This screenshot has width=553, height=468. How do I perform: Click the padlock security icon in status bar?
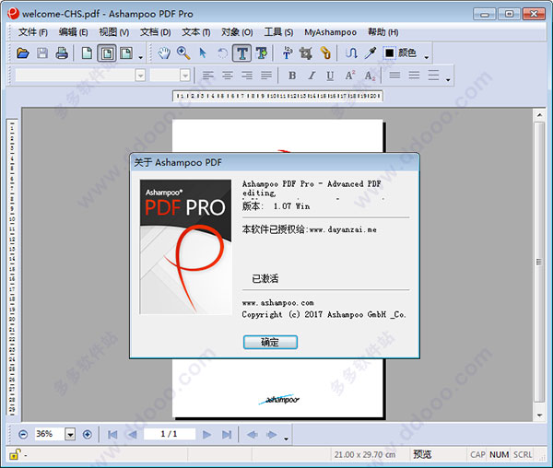(x=15, y=454)
